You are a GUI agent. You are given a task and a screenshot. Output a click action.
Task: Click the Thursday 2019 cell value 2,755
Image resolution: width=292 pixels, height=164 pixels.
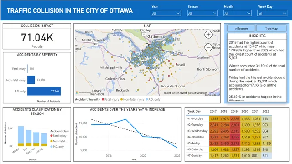point(235,137)
